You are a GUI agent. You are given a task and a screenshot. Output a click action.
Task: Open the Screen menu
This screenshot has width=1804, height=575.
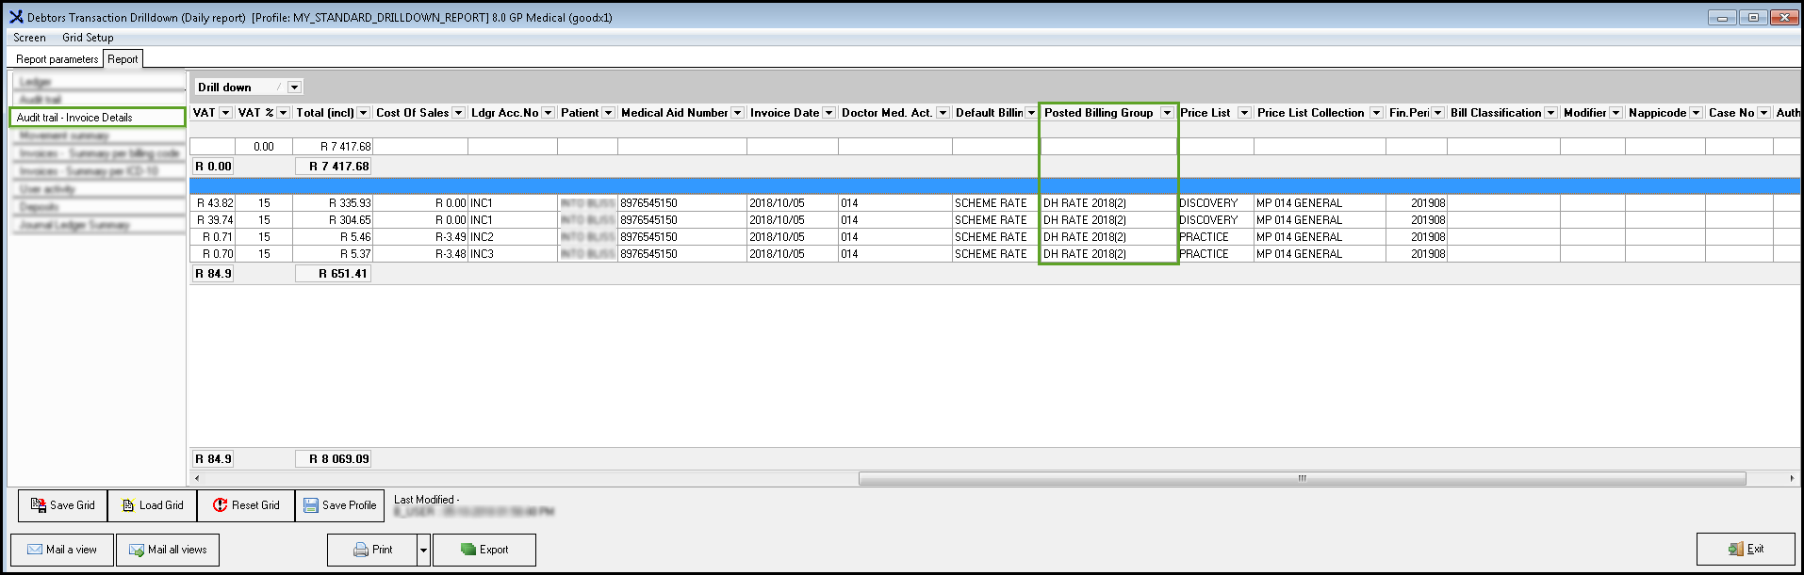[x=29, y=38]
